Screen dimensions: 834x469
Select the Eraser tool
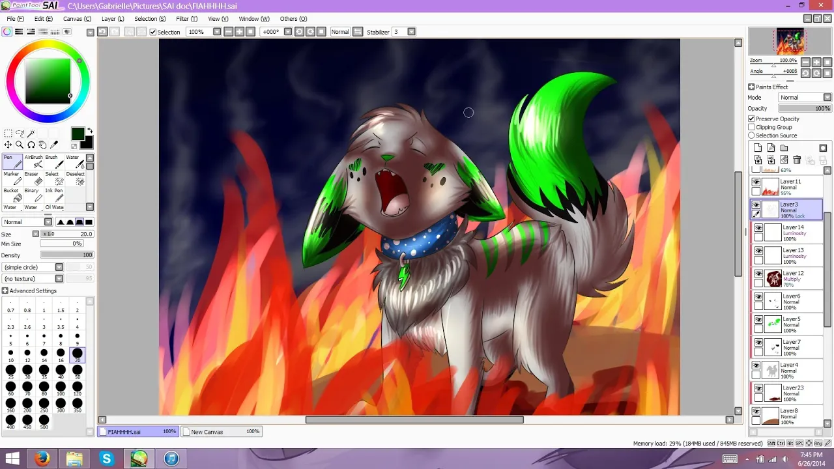pyautogui.click(x=33, y=178)
